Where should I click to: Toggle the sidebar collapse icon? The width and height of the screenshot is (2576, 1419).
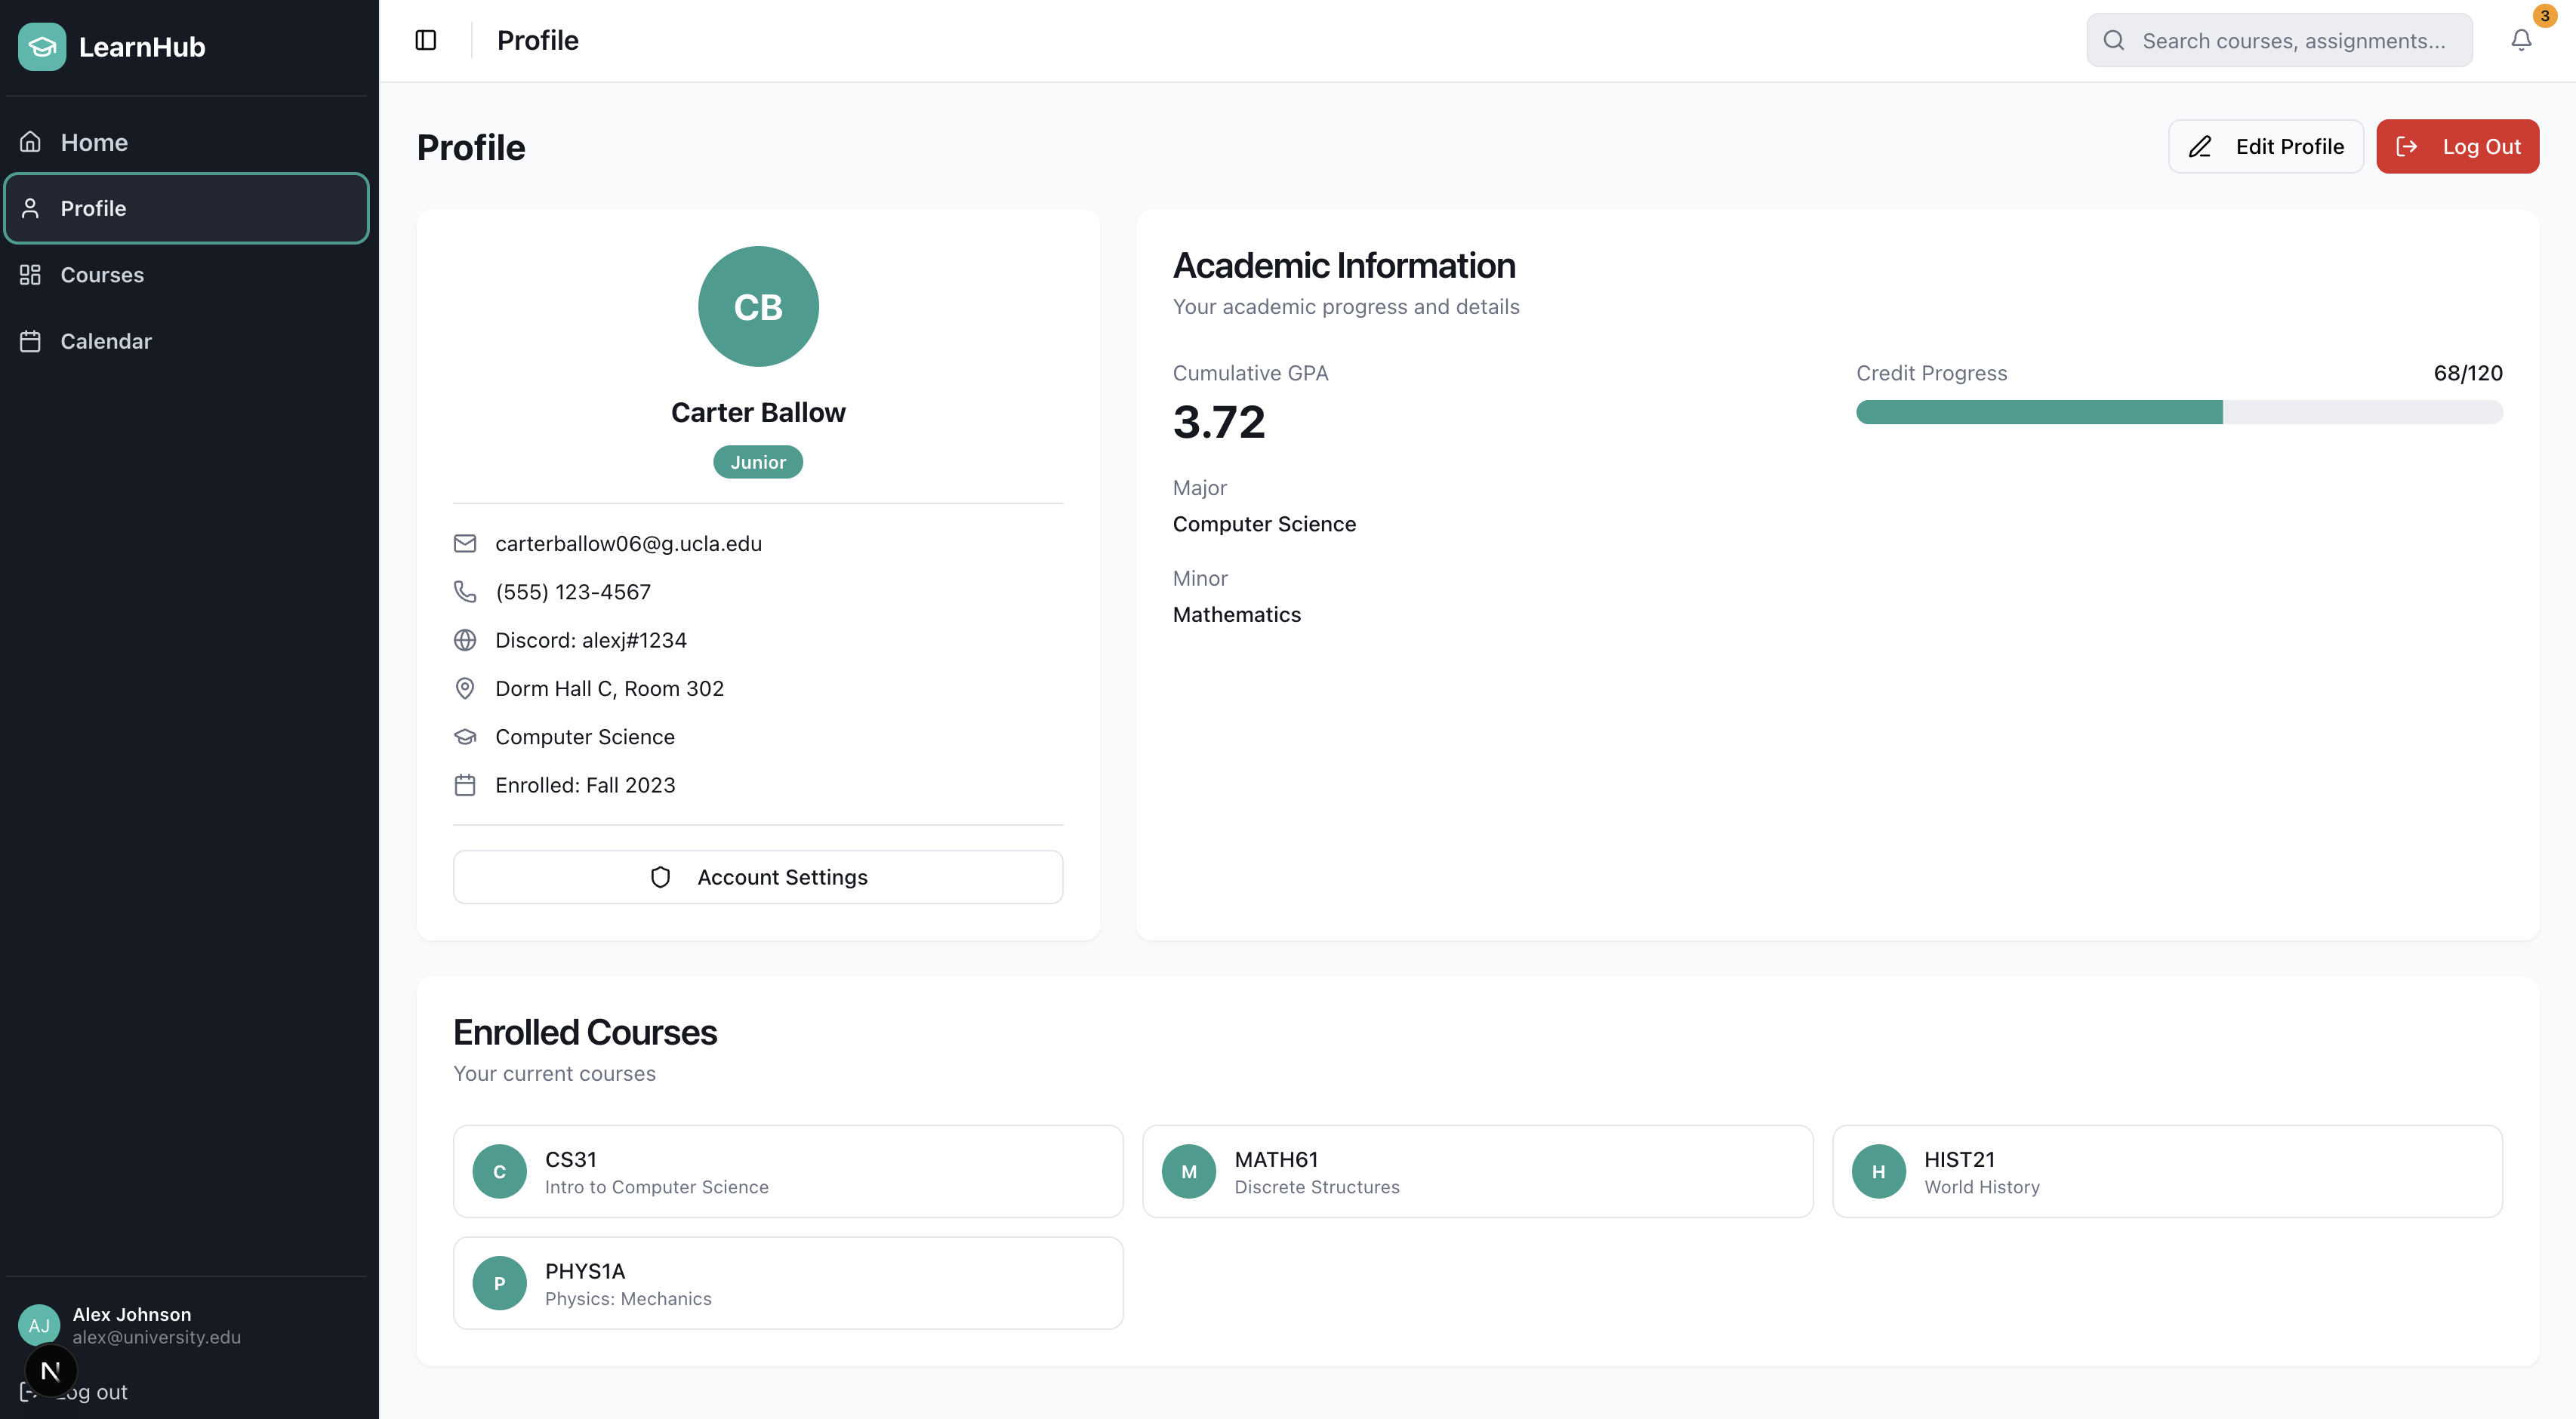click(425, 40)
